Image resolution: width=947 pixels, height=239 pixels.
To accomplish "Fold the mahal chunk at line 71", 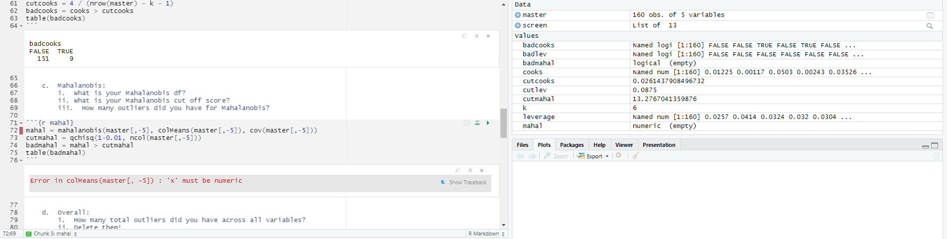I will tap(21, 123).
